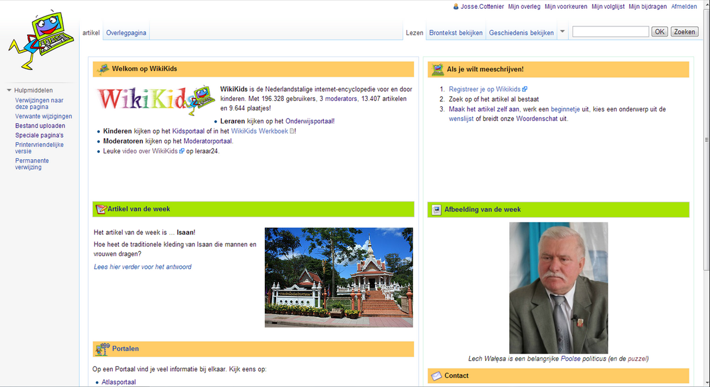Open the Atlasportaal link
Viewport: 710px width, 387px height.
click(119, 382)
